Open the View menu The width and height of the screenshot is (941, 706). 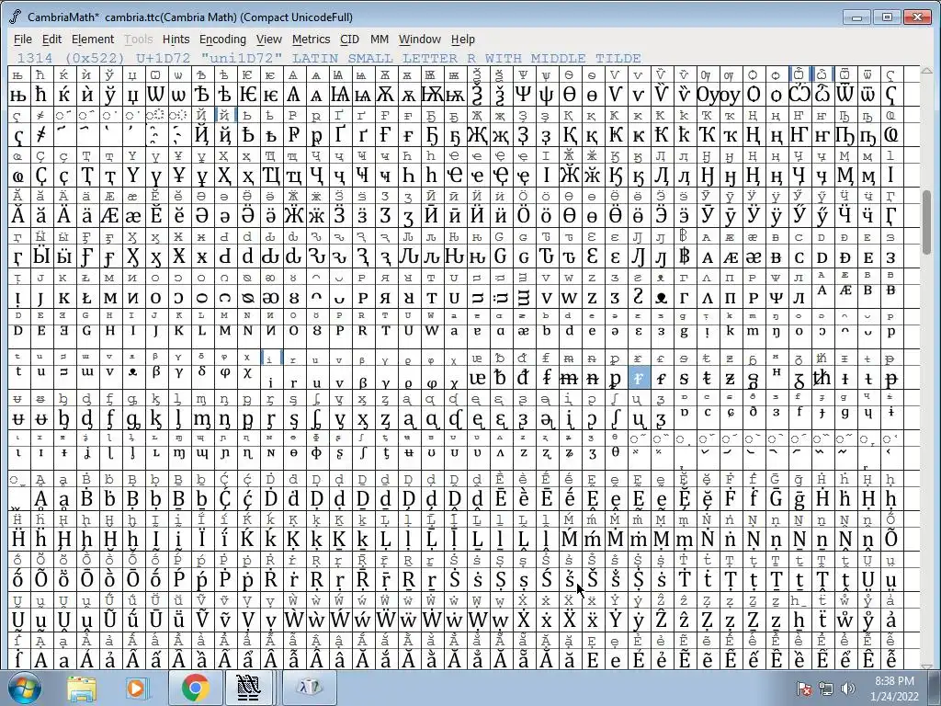pos(269,40)
